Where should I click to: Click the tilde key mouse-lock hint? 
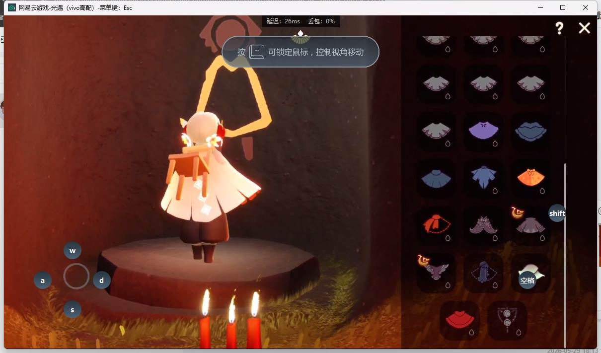257,52
